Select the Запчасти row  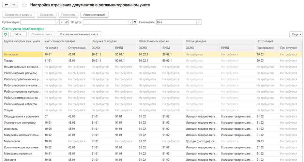click(x=152, y=160)
